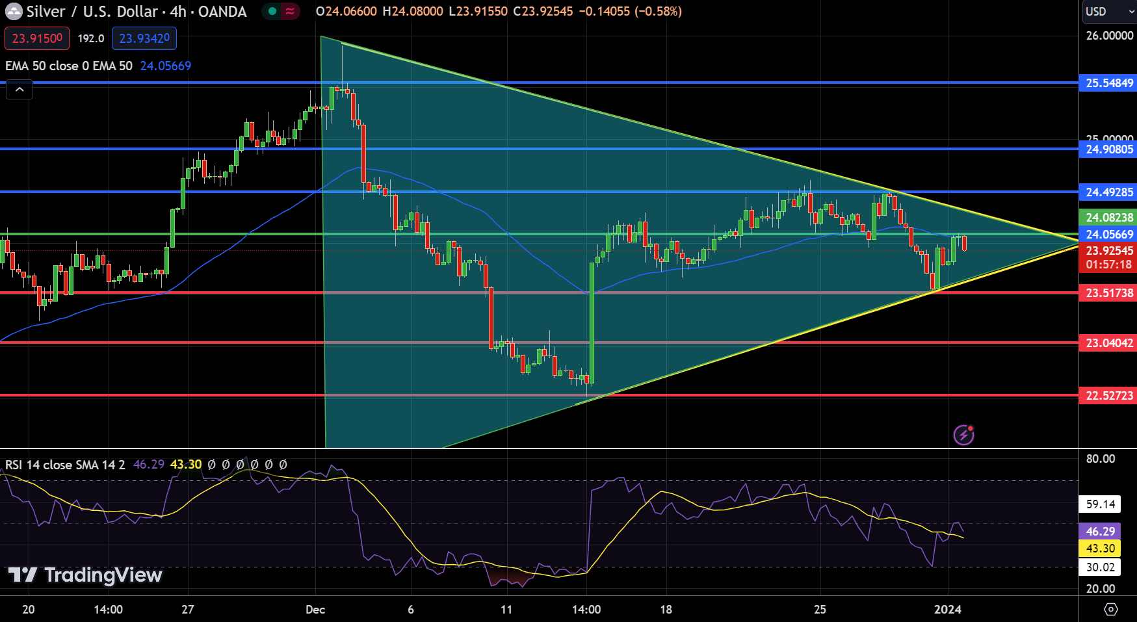Click the RSI SMA 43.30 axis label
The width and height of the screenshot is (1137, 622).
(1100, 549)
